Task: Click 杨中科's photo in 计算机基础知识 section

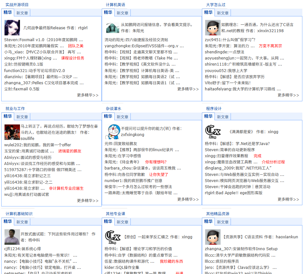Action: click(x=12, y=237)
